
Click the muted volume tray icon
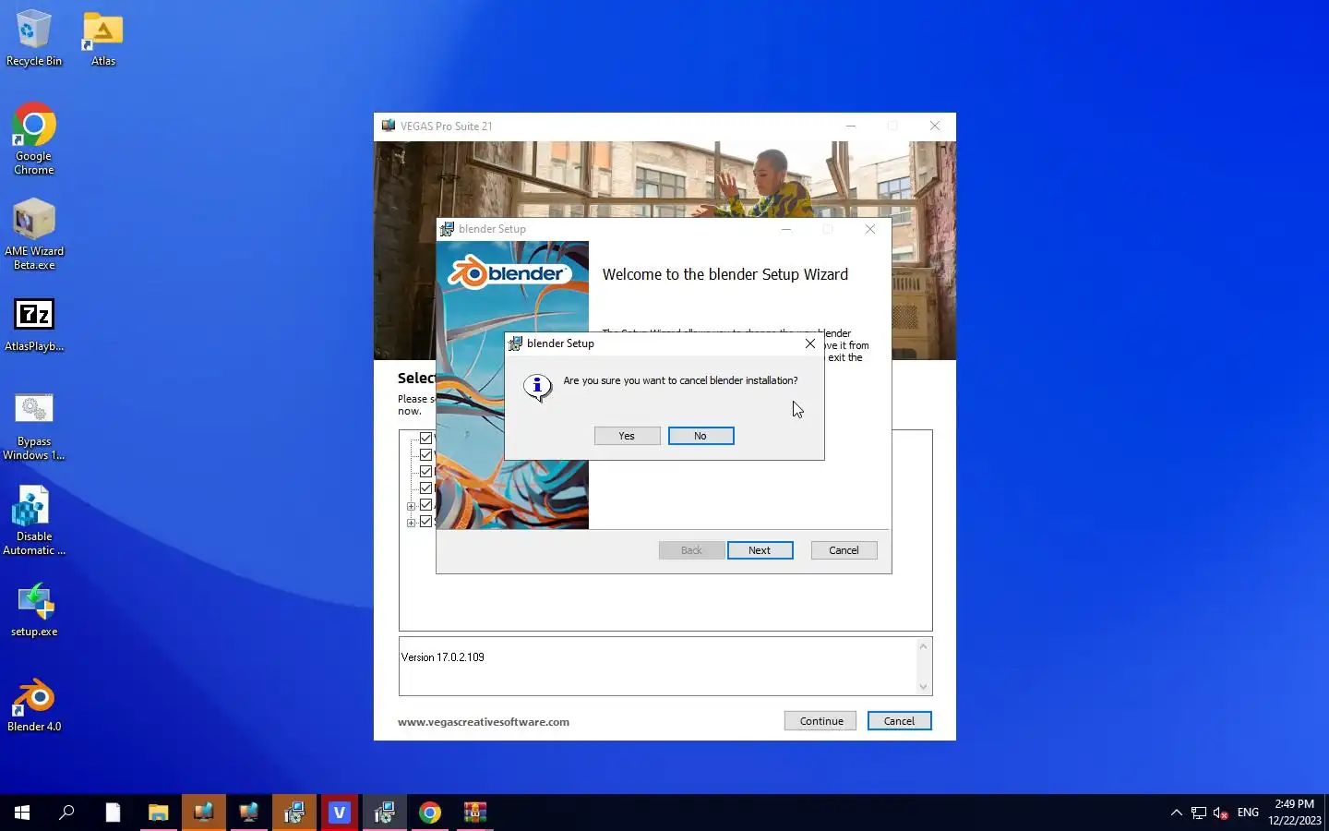click(1220, 813)
